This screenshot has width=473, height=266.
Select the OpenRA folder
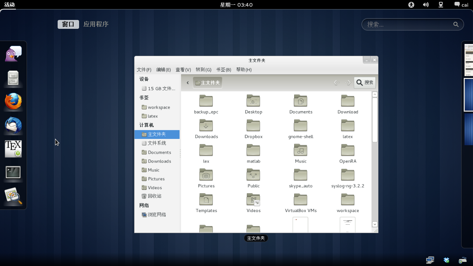click(x=348, y=154)
